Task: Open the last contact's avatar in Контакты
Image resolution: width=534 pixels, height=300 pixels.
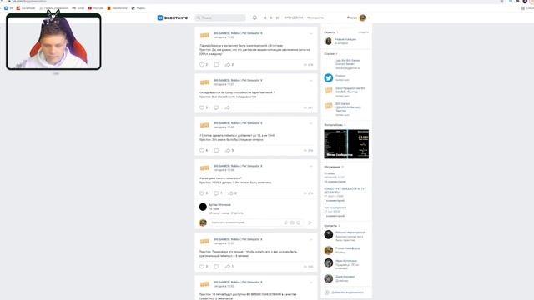Action: point(328,278)
